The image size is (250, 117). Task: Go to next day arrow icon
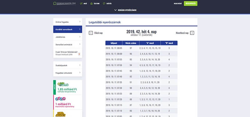[x=192, y=33]
